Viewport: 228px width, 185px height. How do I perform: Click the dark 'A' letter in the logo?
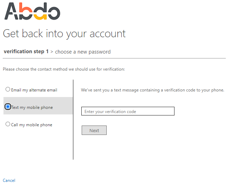pos(11,11)
